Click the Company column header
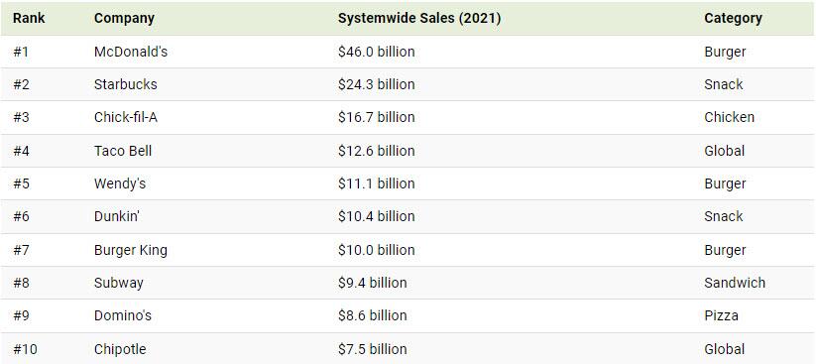The width and height of the screenshot is (816, 364). tap(124, 18)
